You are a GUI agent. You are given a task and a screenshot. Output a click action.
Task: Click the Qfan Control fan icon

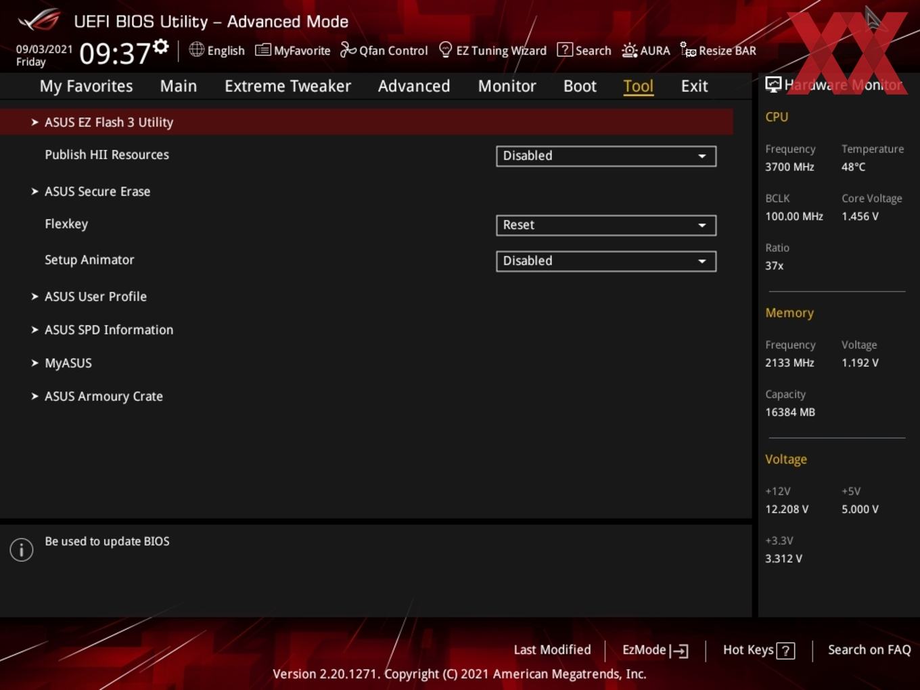pyautogui.click(x=348, y=49)
